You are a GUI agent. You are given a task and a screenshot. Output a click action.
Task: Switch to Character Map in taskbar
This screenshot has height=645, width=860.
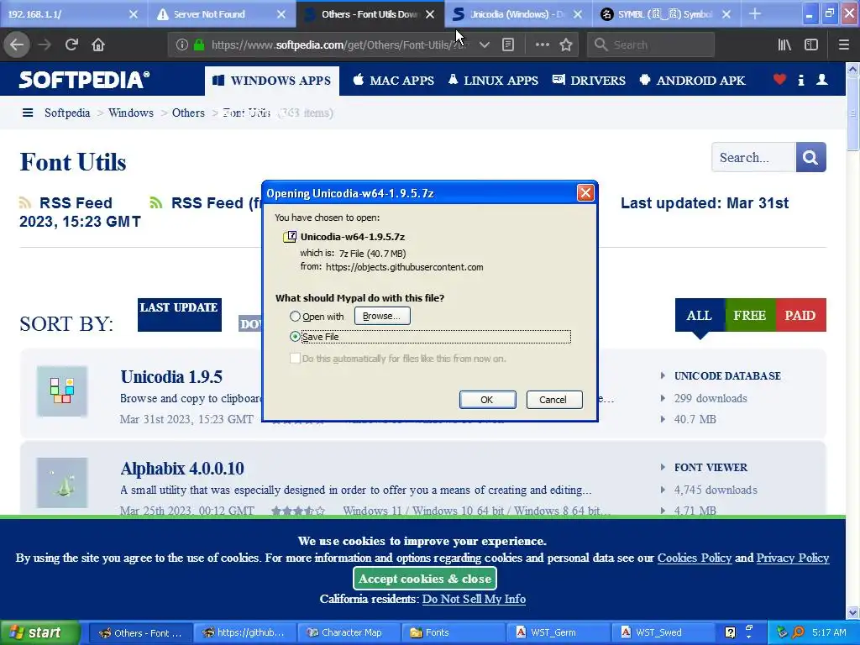[x=350, y=633]
